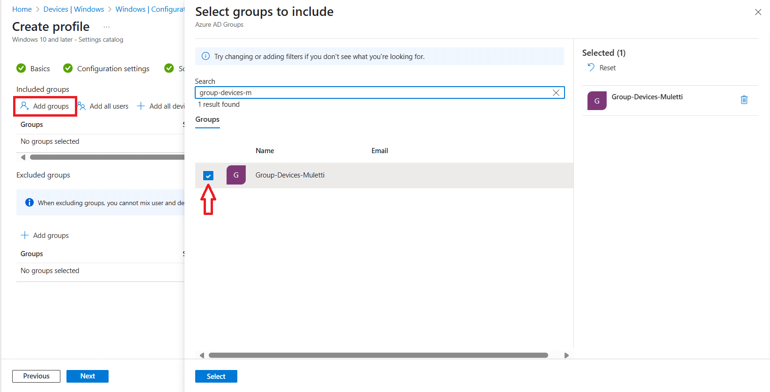Switch to the Groups tab
The height and width of the screenshot is (392, 770).
click(207, 119)
